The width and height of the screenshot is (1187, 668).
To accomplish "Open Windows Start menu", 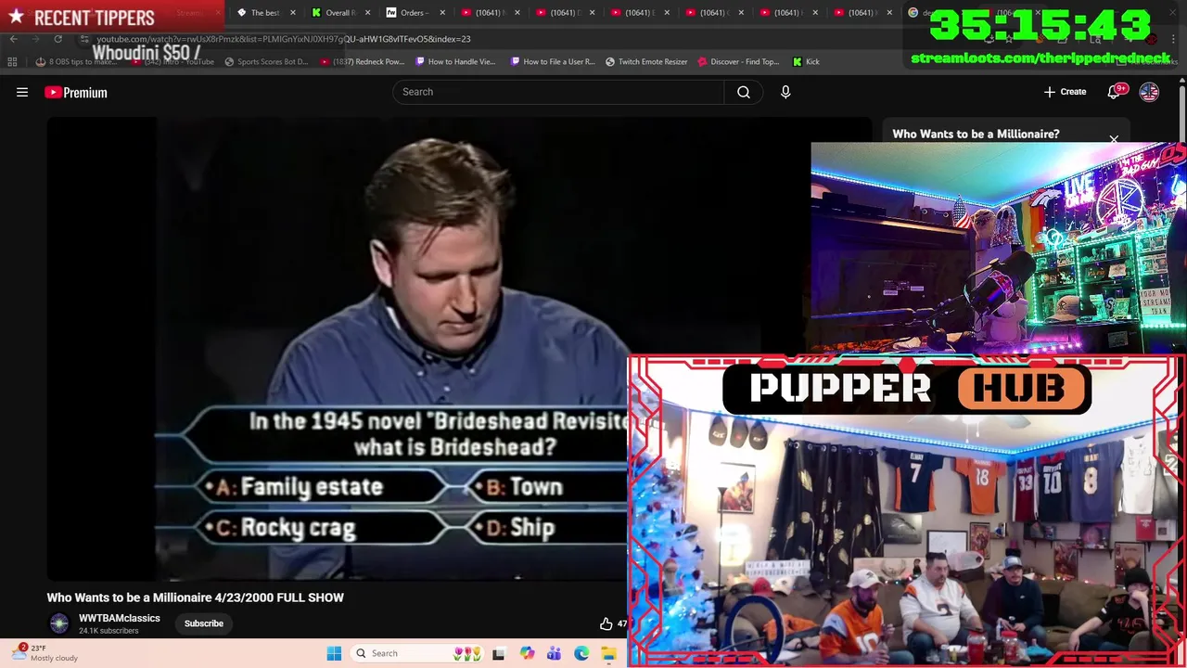I will click(334, 653).
